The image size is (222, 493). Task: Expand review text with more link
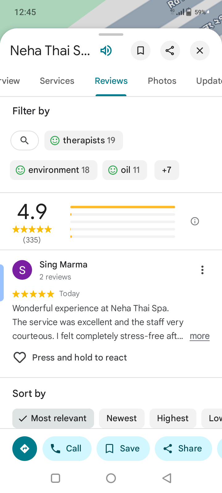pyautogui.click(x=199, y=336)
